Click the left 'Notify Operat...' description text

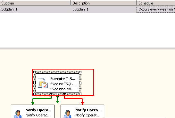click(38, 115)
